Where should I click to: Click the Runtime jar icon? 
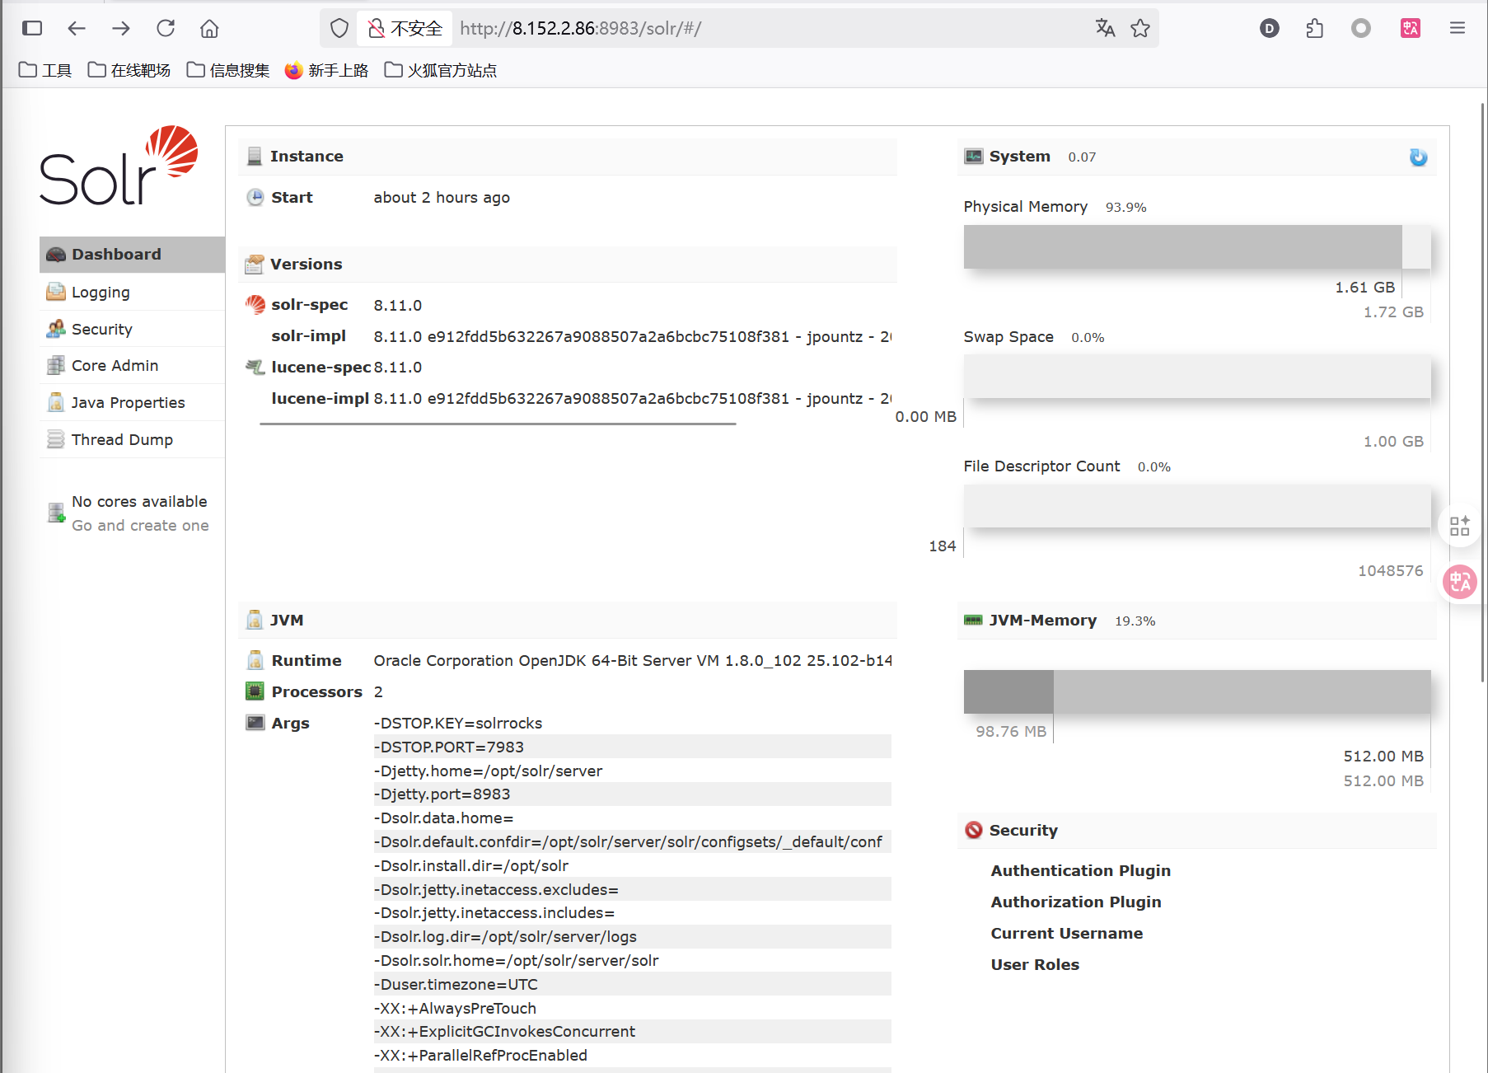[x=255, y=660]
